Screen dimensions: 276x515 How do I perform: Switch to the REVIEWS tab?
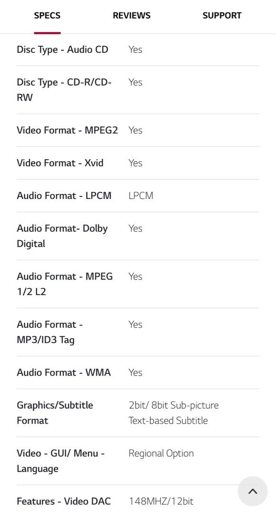coord(131,15)
